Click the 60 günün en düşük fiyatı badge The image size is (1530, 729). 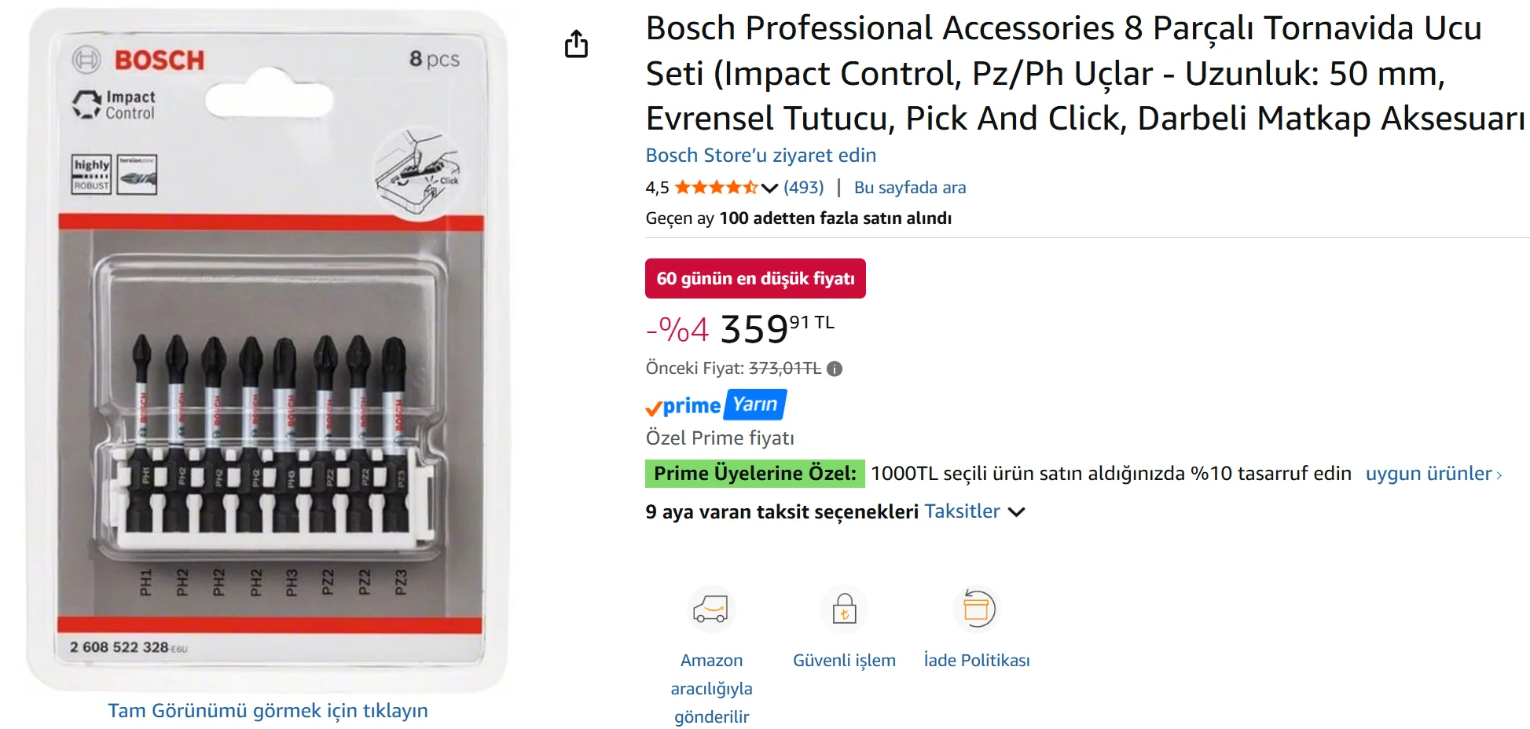pyautogui.click(x=755, y=279)
